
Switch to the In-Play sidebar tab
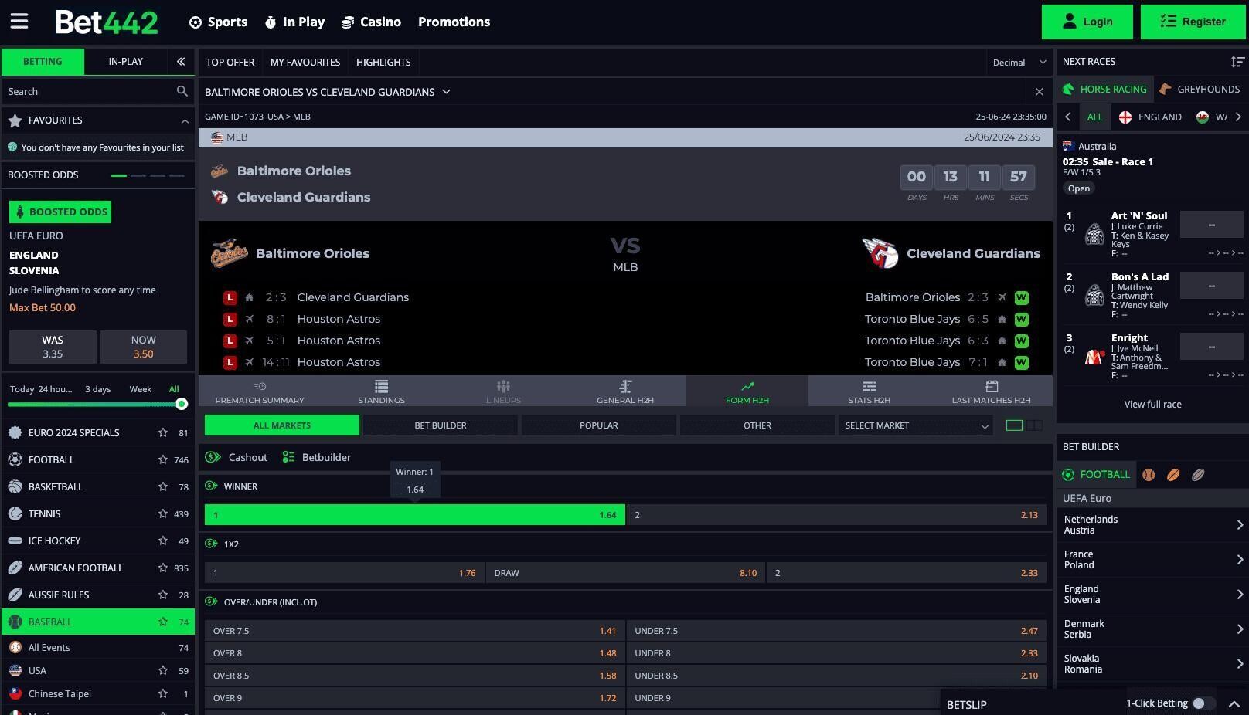126,61
